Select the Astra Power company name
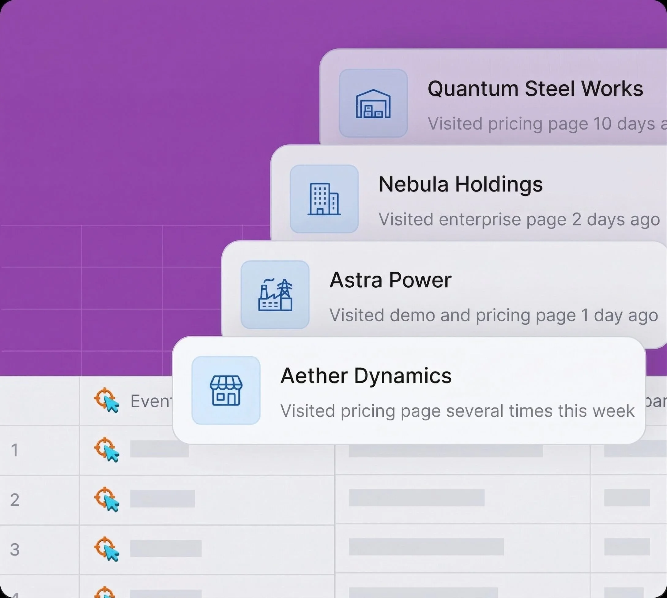Screen dimensions: 667x598 pyautogui.click(x=390, y=280)
